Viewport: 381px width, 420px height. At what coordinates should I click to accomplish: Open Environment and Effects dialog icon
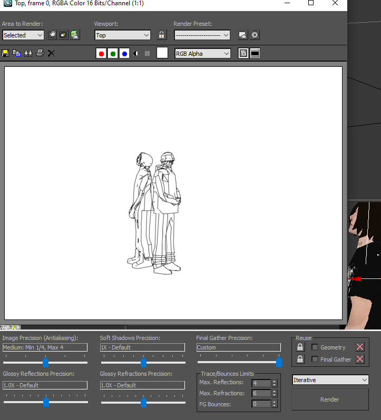click(x=255, y=35)
